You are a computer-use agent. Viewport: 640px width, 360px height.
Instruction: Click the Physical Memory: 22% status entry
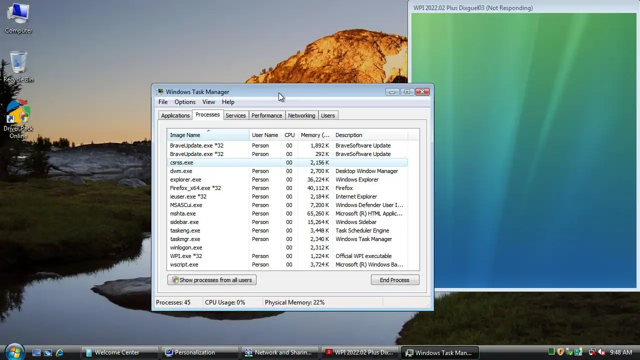click(x=294, y=302)
